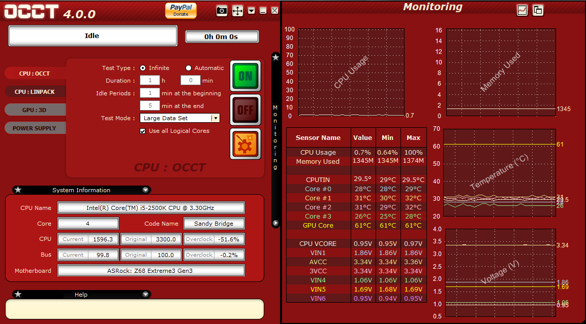This screenshot has width=586, height=324.
Task: Click the move window crosshair icon
Action: pos(237,11)
